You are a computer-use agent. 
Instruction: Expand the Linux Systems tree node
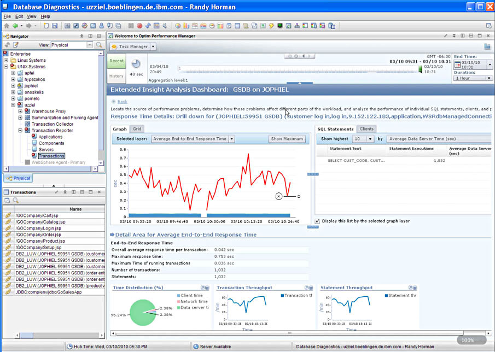(x=6, y=60)
